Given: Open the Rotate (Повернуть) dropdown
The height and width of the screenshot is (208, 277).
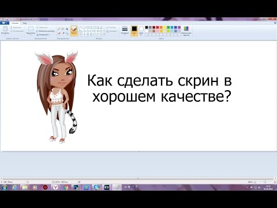Looking at the screenshot, I should [43, 35].
